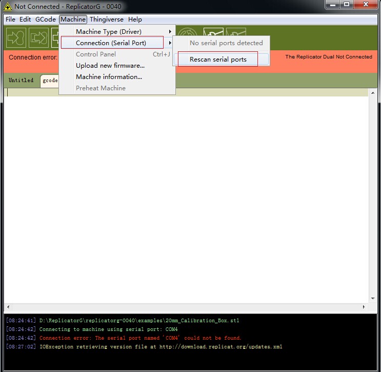Open the Edit menu
Screen dimensions: 381x372
coord(25,19)
